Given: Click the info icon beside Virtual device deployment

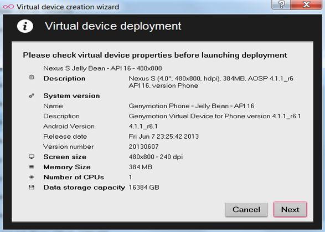Looking at the screenshot, I should 25,27.
